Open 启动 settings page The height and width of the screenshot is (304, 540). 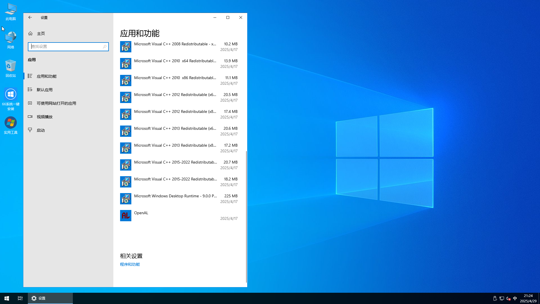click(x=68, y=130)
